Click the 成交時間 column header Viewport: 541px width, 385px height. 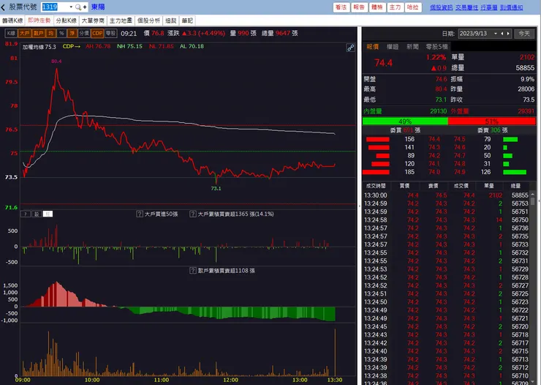pos(376,186)
